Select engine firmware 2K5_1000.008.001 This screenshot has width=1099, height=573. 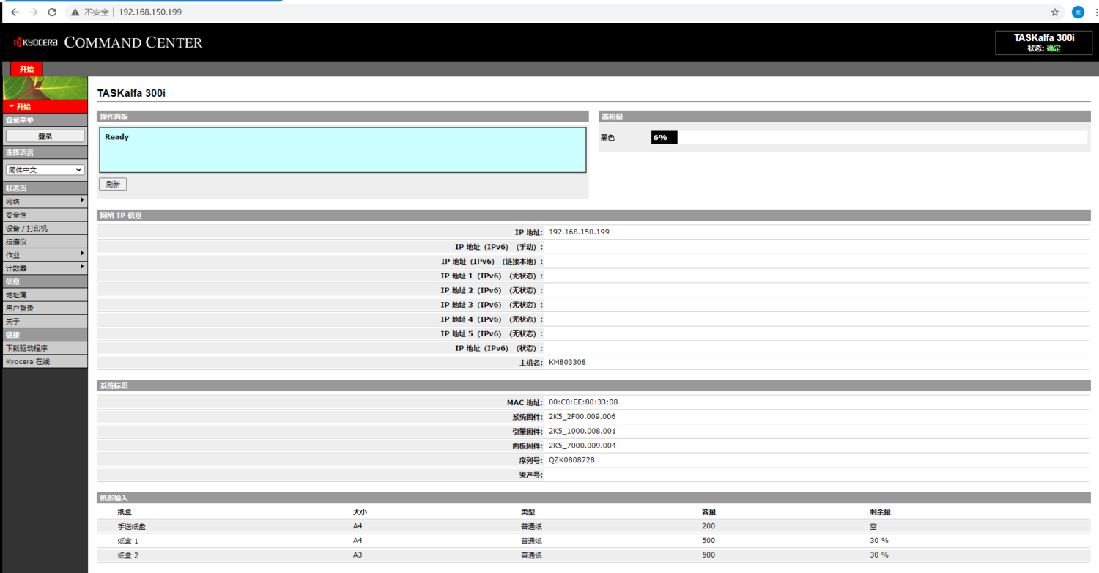tap(582, 432)
